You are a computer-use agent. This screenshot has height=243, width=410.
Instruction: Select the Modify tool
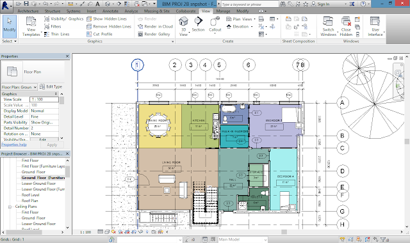click(x=10, y=26)
